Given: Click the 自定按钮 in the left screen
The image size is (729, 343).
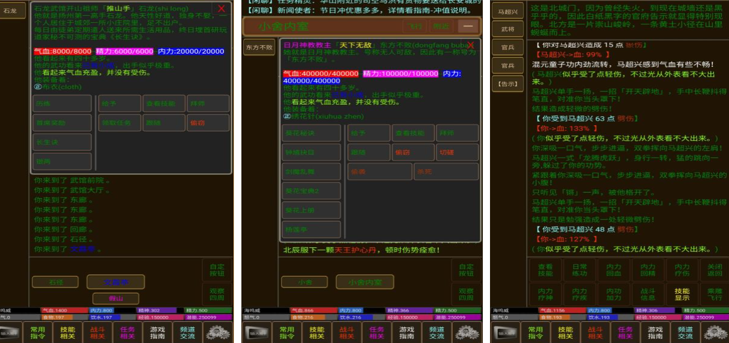Looking at the screenshot, I should tap(217, 270).
